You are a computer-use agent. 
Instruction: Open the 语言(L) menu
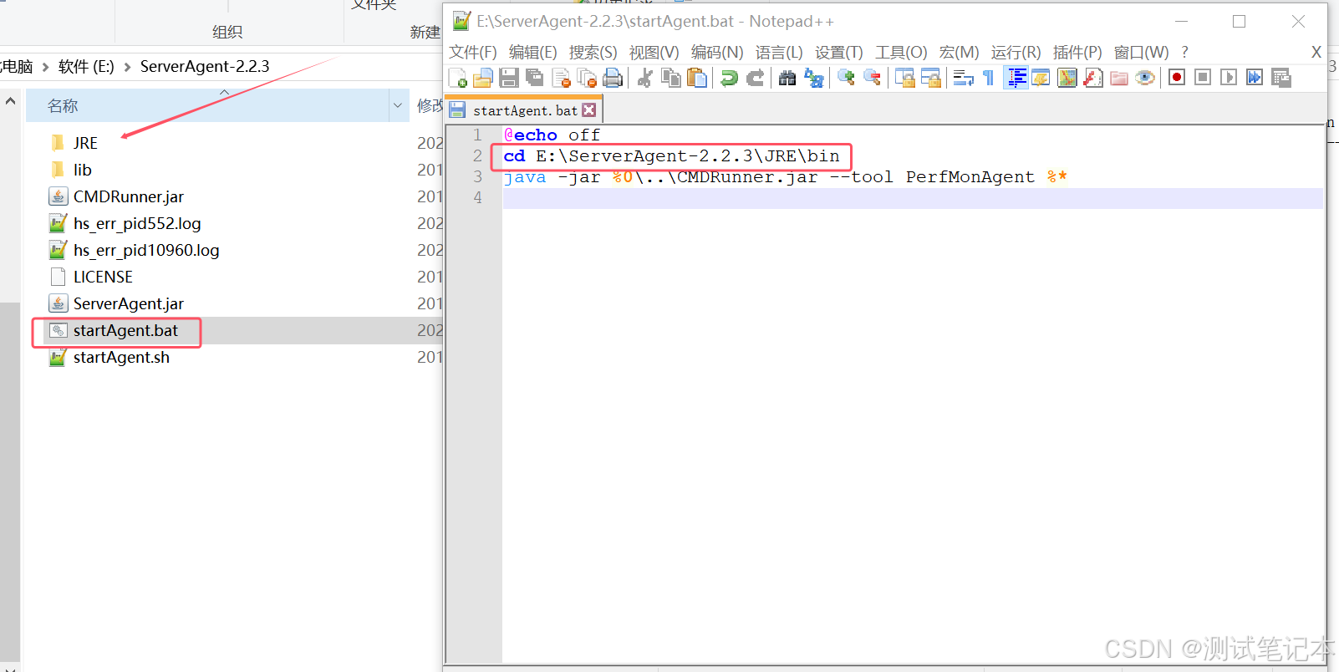tap(779, 52)
